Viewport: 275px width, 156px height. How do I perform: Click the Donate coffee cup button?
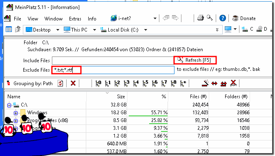tap(244, 18)
